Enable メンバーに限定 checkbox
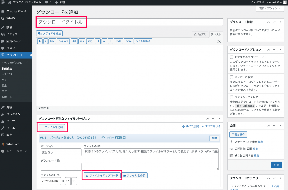This screenshot has width=288, height=190. [x=232, y=77]
